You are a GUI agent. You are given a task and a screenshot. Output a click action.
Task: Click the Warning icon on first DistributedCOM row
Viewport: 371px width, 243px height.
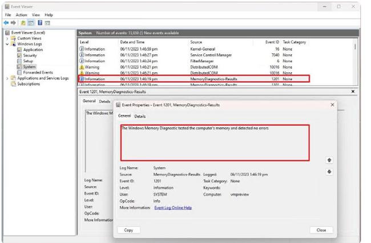82,67
